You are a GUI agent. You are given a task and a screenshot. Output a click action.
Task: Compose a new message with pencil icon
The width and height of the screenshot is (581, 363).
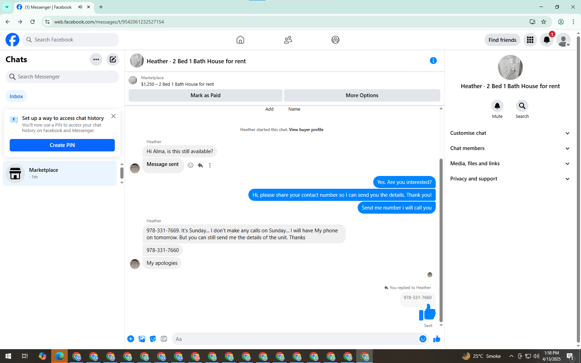click(x=113, y=59)
